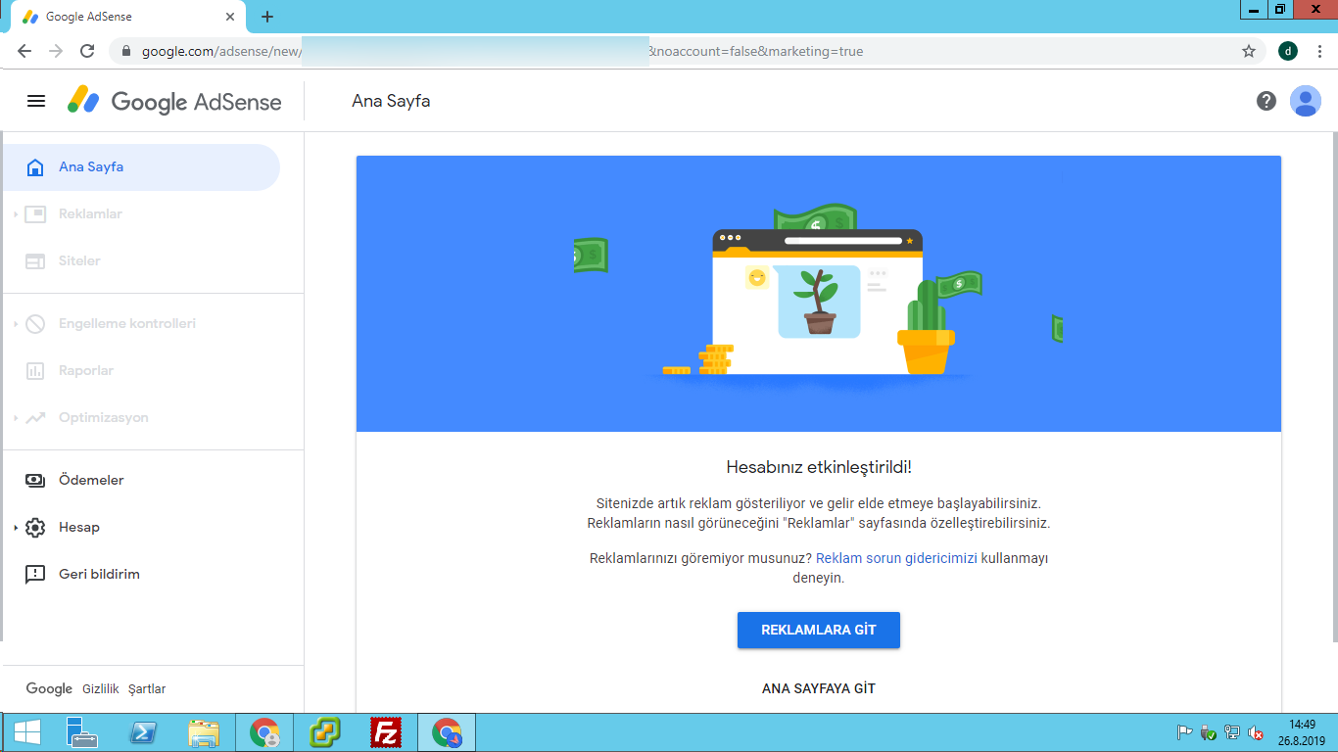This screenshot has width=1338, height=752.
Task: Open the AdSense hamburger navigation menu
Action: click(x=36, y=101)
